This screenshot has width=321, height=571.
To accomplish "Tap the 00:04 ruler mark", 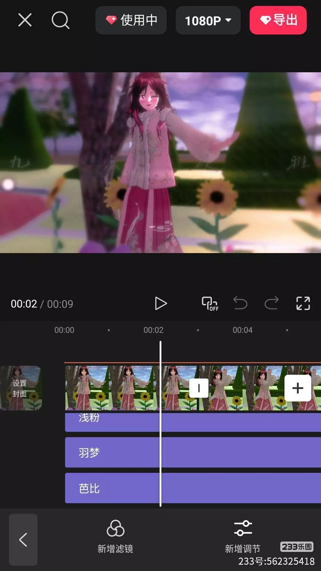I will [243, 330].
